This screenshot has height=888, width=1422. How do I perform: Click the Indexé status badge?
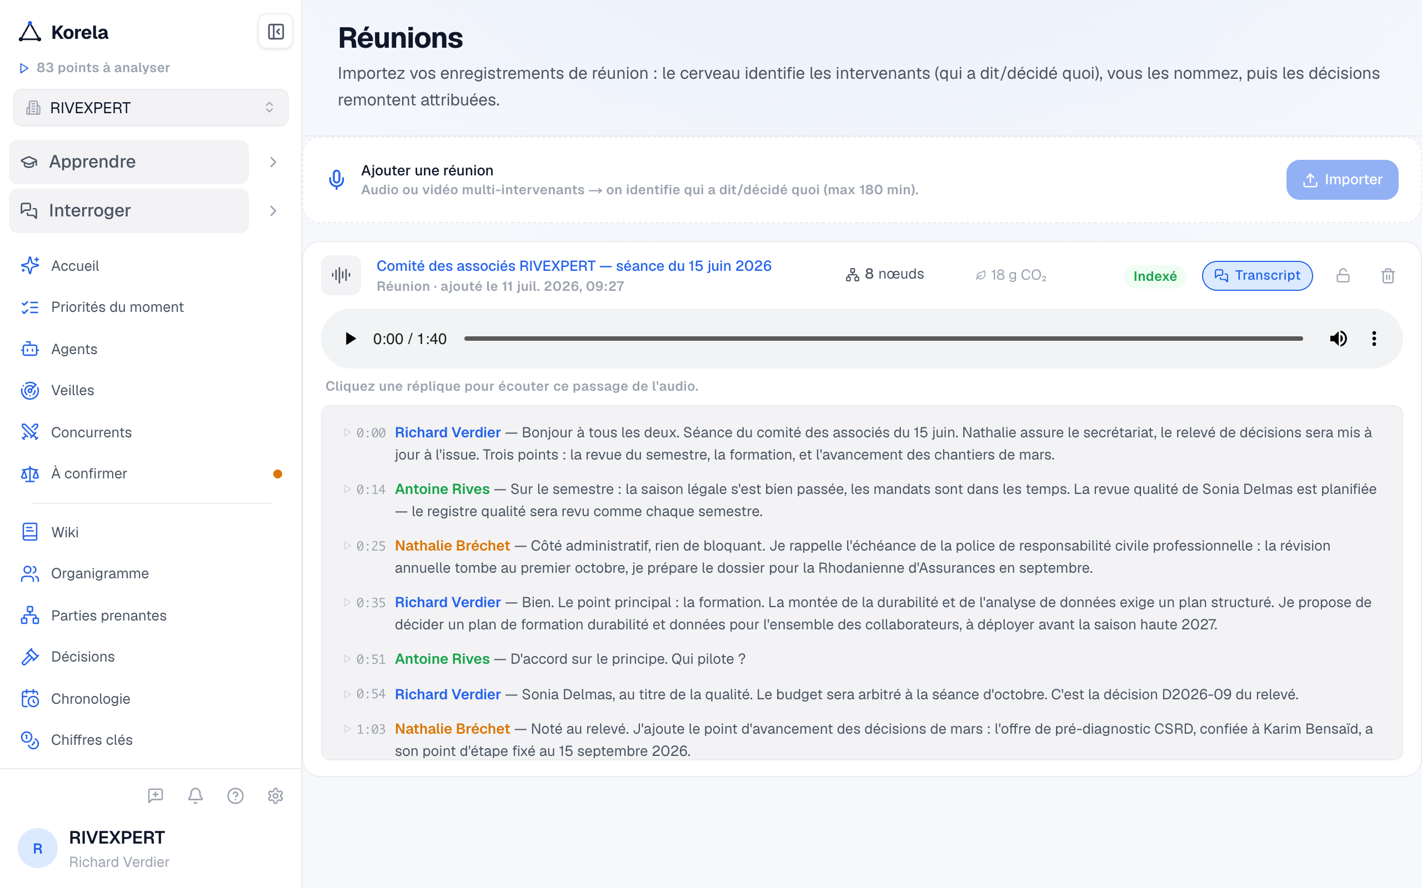(x=1155, y=276)
